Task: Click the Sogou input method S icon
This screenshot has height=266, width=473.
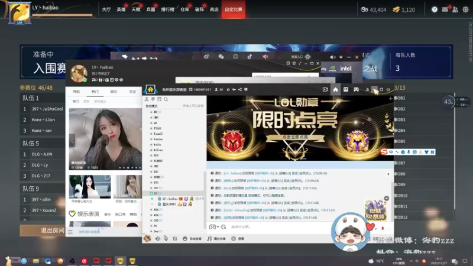Action: click(384, 152)
